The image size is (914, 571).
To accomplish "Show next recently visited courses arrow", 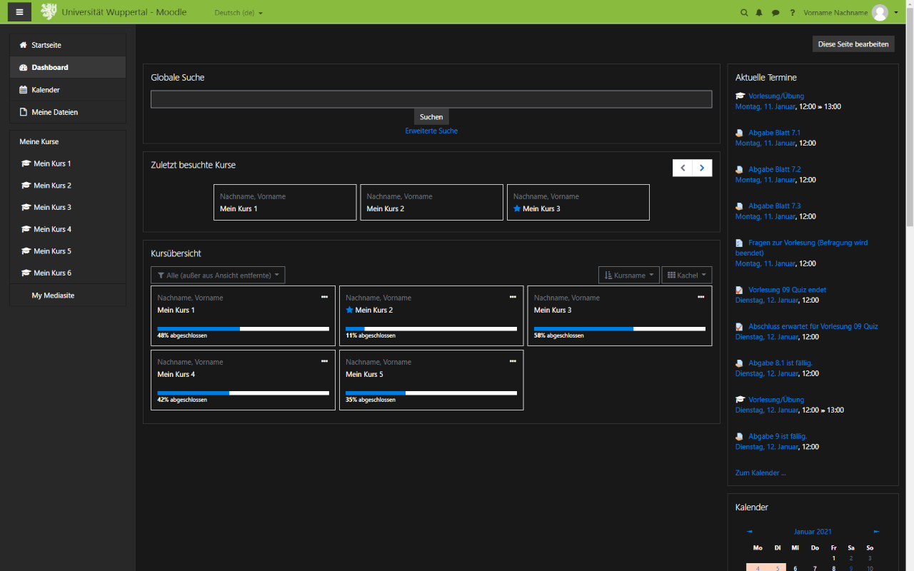I will [x=702, y=168].
